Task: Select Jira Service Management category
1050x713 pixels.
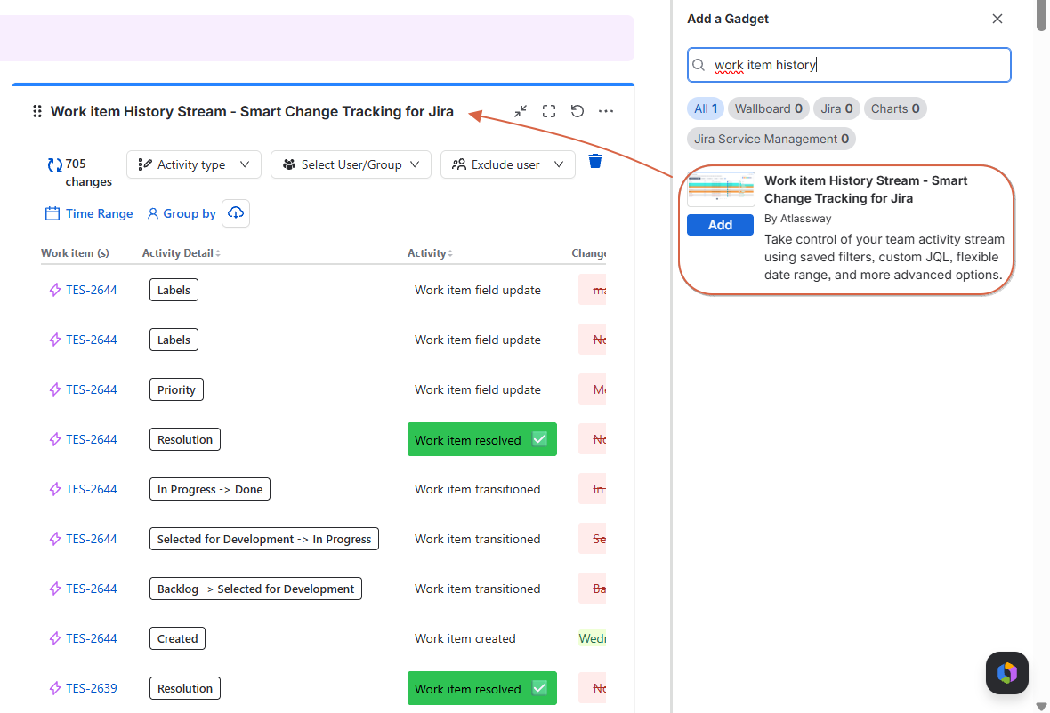Action: [x=771, y=139]
